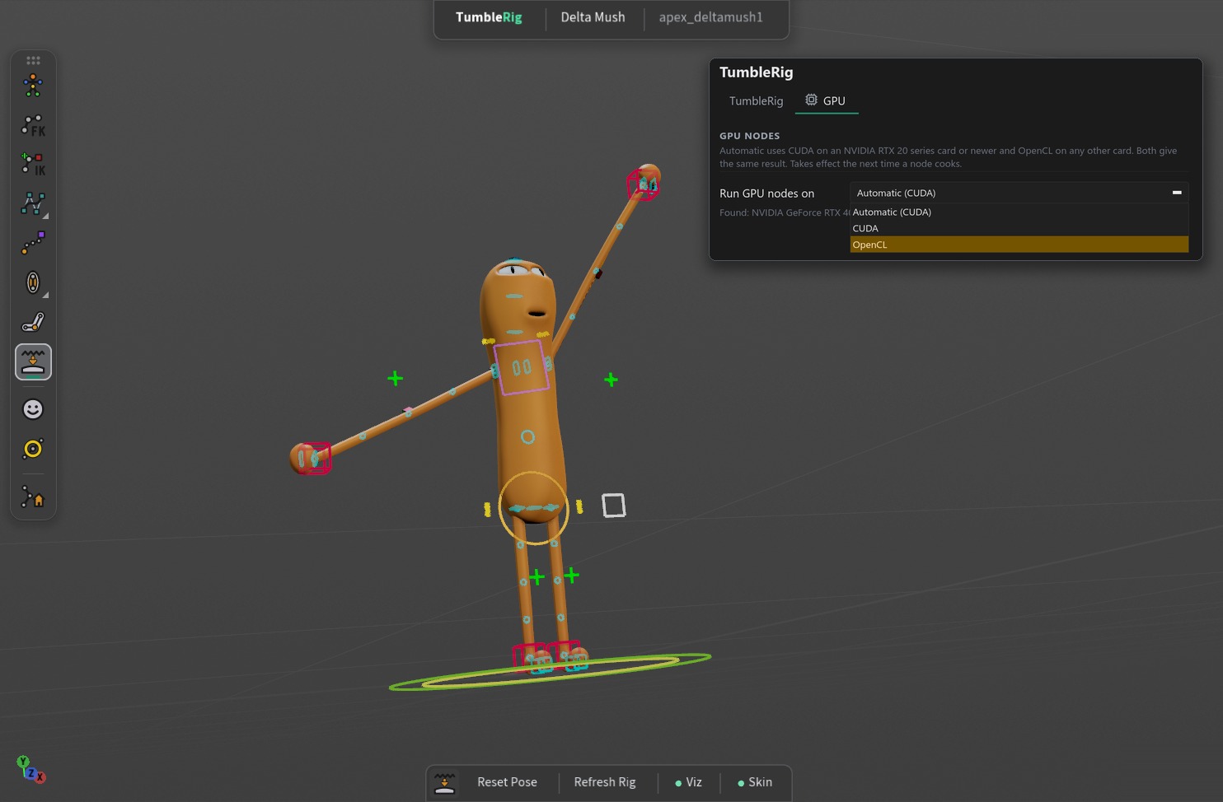Select the smiley face tool
This screenshot has width=1223, height=802.
pyautogui.click(x=33, y=409)
